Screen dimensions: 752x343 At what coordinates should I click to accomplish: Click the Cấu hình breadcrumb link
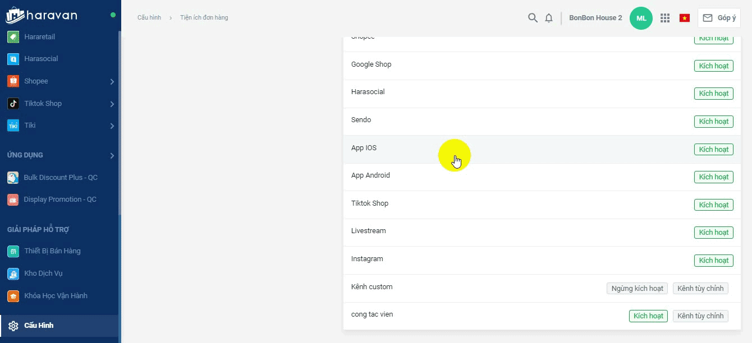(149, 18)
